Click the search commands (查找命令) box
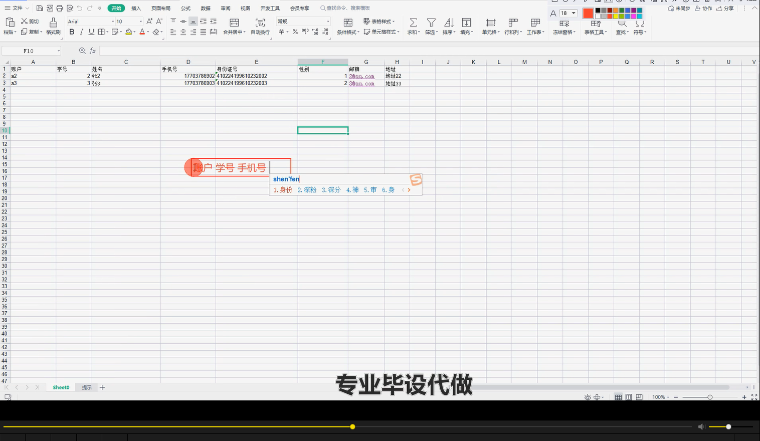760x441 pixels. 345,8
